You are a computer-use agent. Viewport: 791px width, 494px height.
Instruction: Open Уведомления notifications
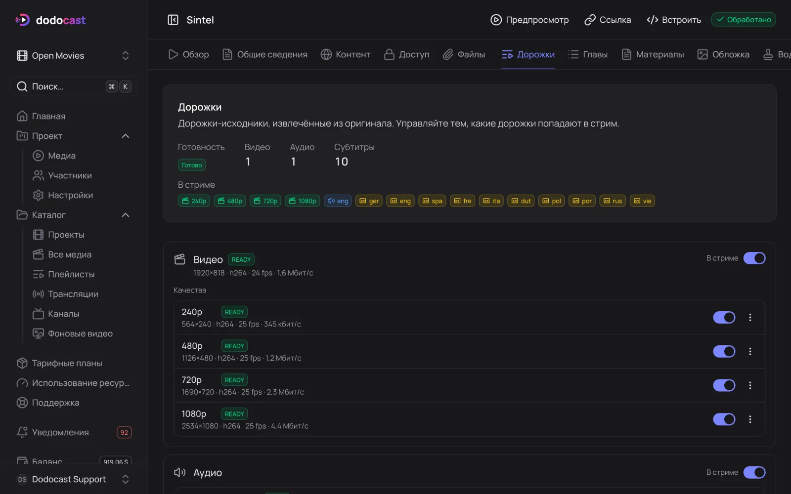click(74, 432)
